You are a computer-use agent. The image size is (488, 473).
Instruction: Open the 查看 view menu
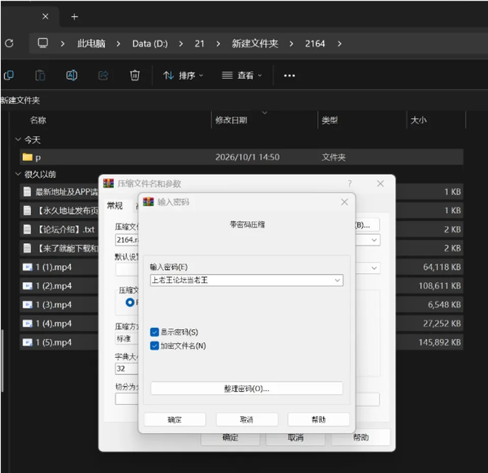coord(242,76)
